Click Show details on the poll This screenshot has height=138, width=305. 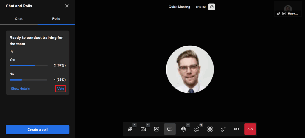(x=20, y=89)
